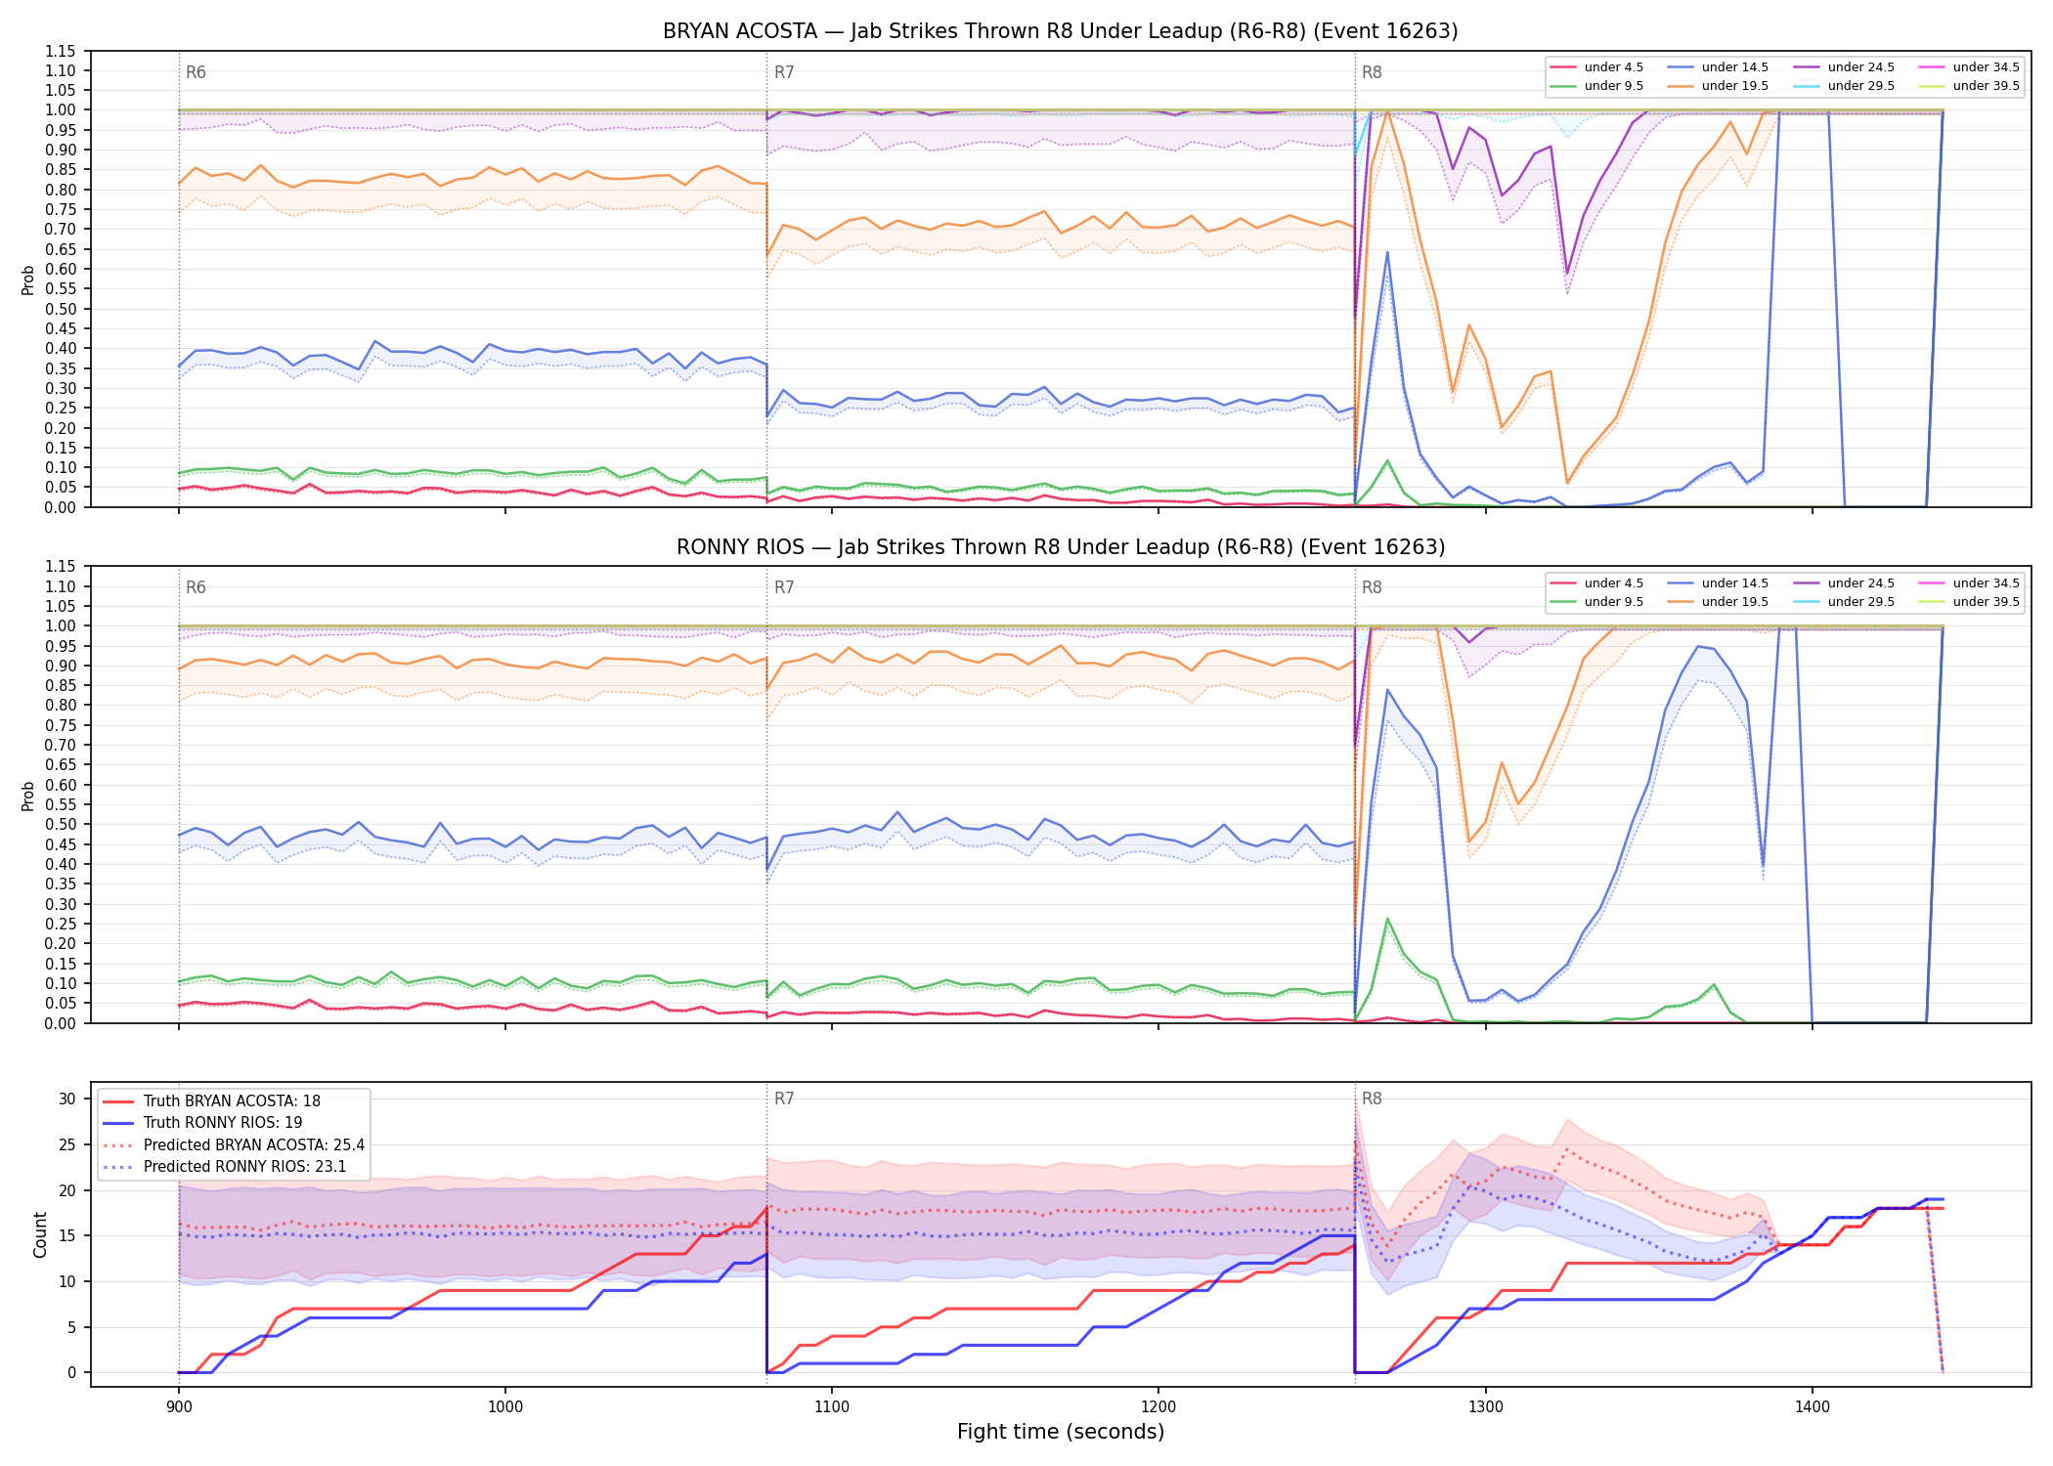Click the 'Prob' y-axis label of Ronny Rios chart
This screenshot has height=1466, width=2053.
tap(28, 796)
